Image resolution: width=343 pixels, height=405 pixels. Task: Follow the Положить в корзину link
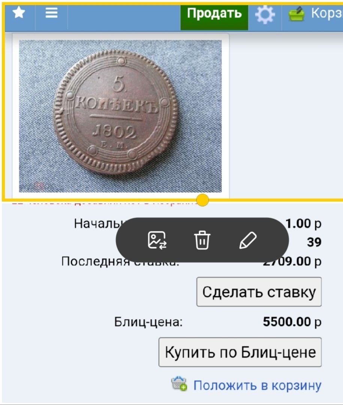258,385
